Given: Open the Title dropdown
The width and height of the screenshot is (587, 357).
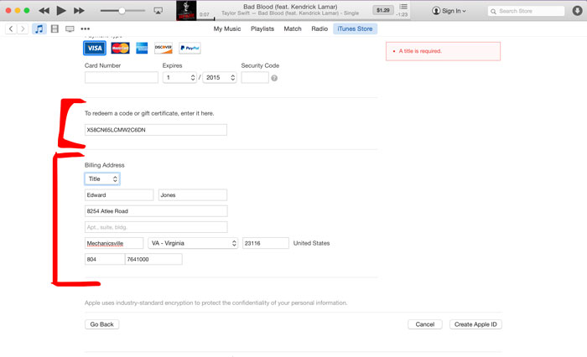Looking at the screenshot, I should (x=102, y=178).
